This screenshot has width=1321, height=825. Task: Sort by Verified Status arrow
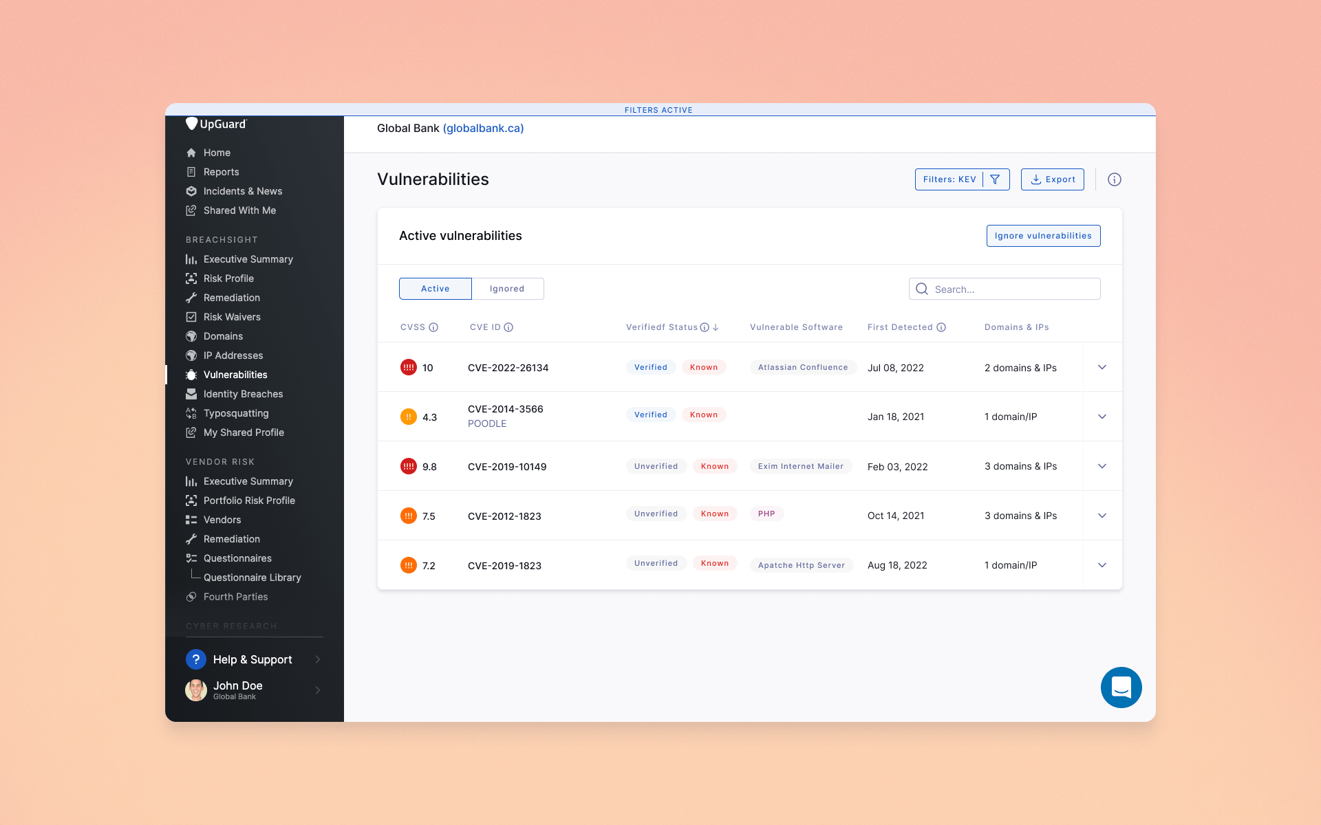click(x=716, y=327)
